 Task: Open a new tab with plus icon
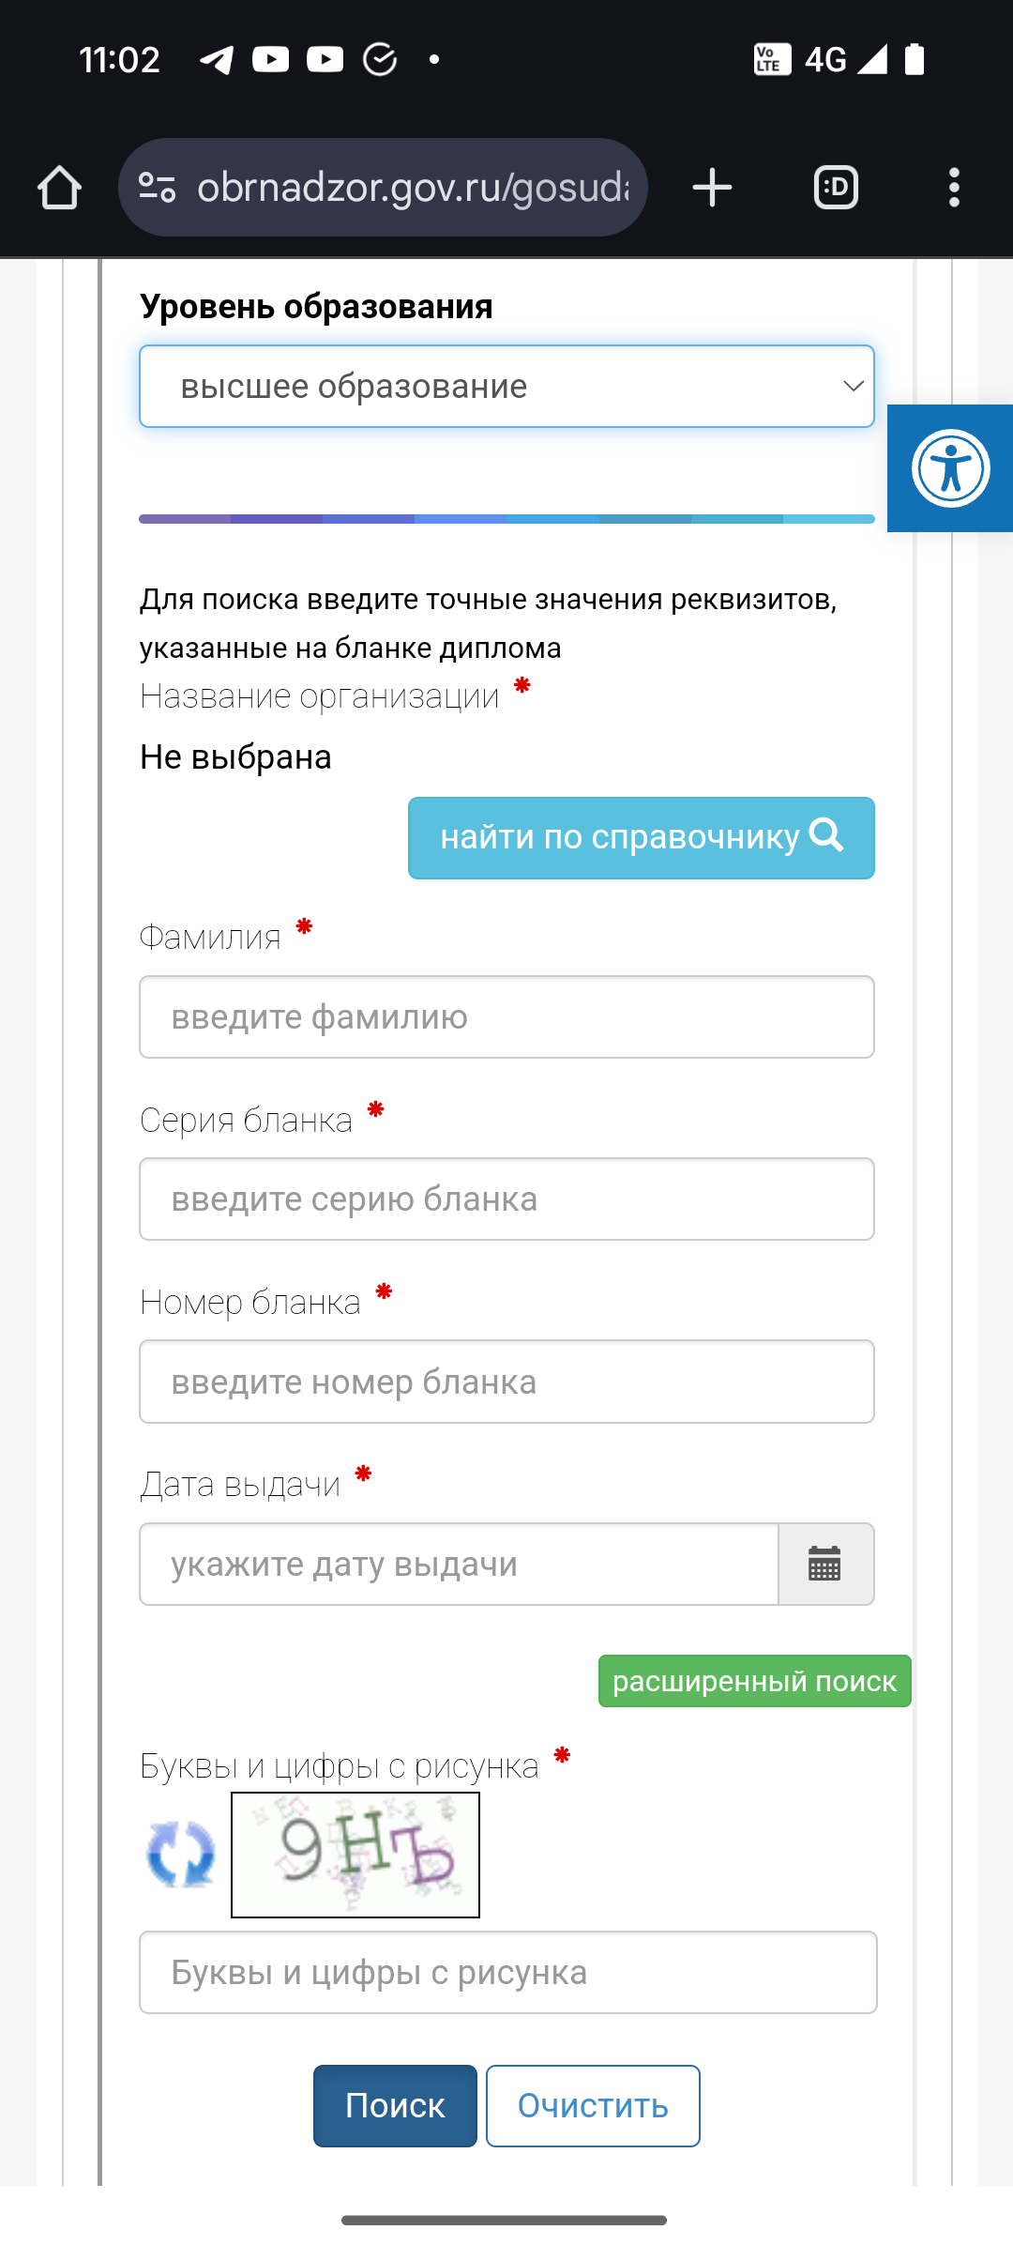712,188
